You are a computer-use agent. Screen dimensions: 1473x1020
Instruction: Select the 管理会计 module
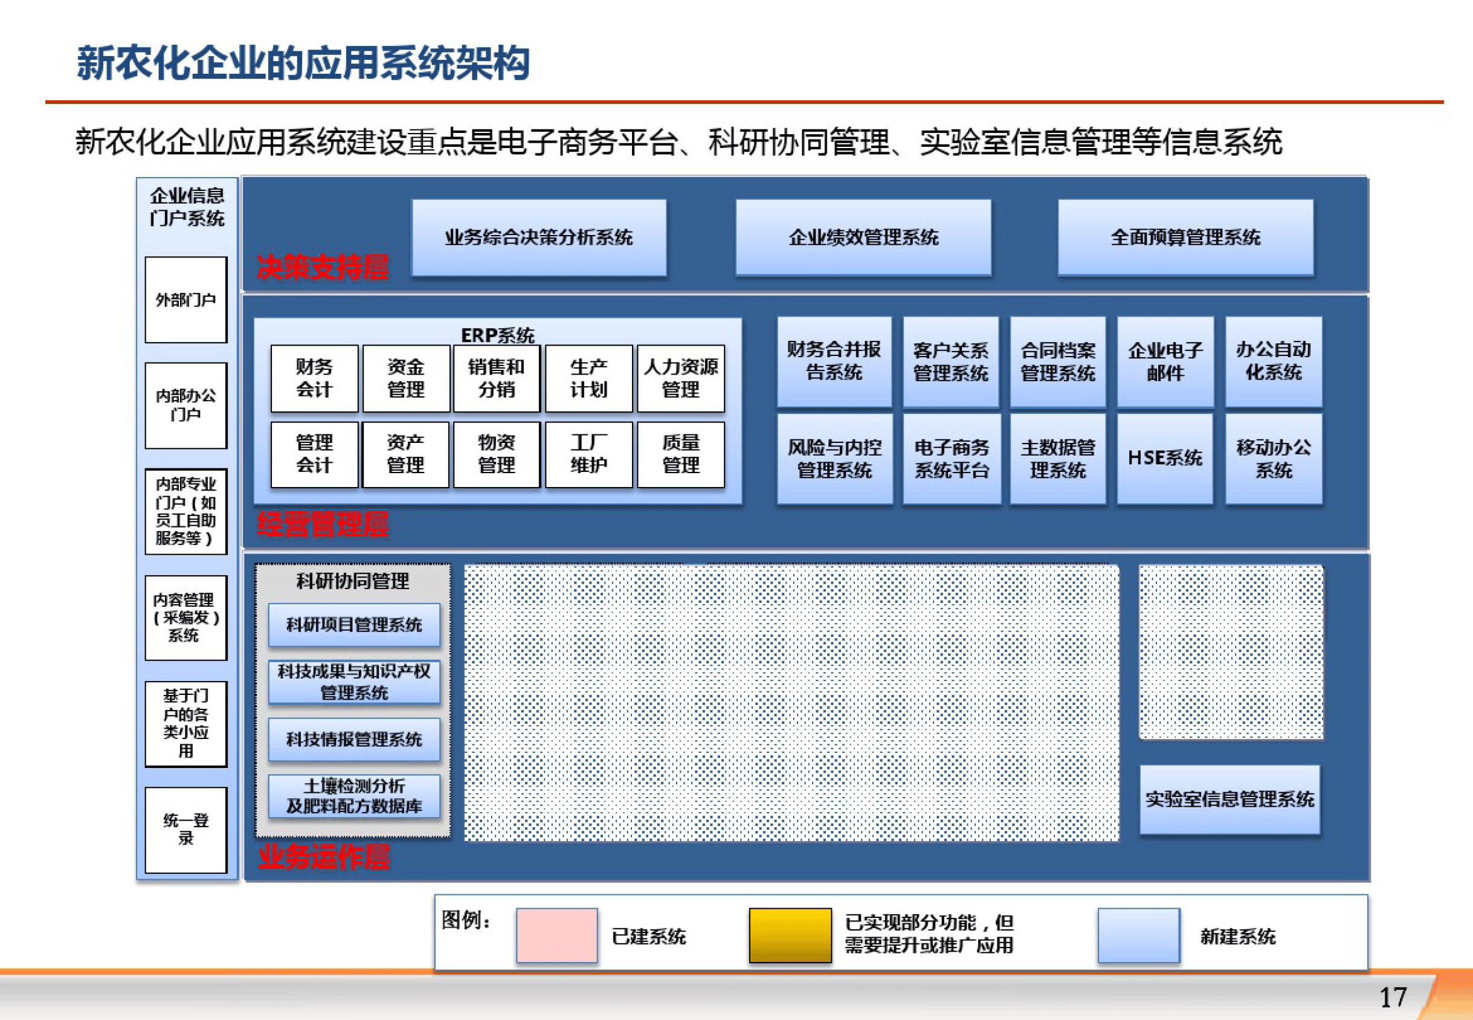click(314, 454)
